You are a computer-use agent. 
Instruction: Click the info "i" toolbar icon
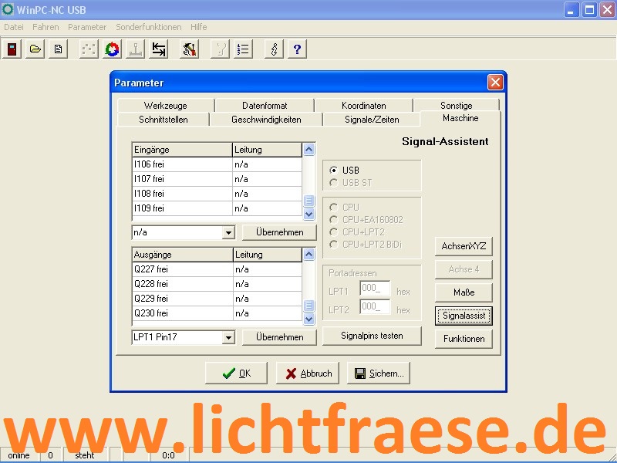(274, 49)
